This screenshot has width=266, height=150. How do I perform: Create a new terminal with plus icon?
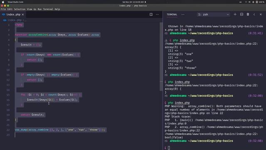[x=235, y=15]
